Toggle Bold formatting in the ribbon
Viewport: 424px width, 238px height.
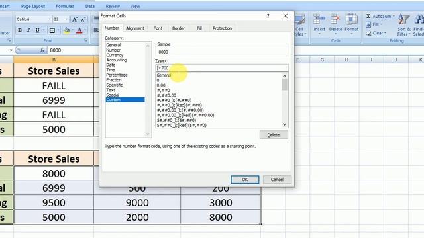click(20, 30)
